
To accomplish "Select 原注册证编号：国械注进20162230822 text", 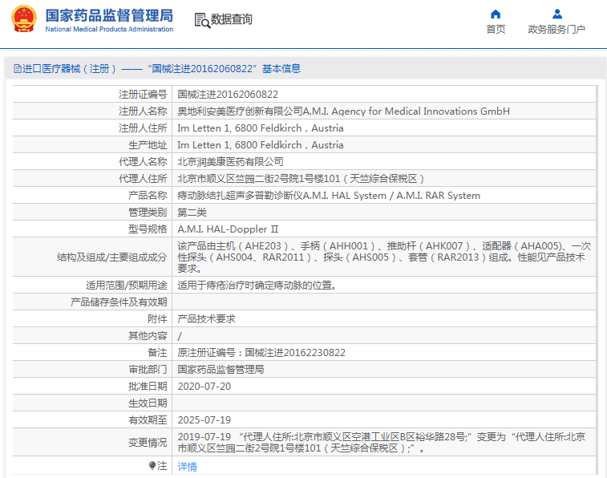I will 261,353.
